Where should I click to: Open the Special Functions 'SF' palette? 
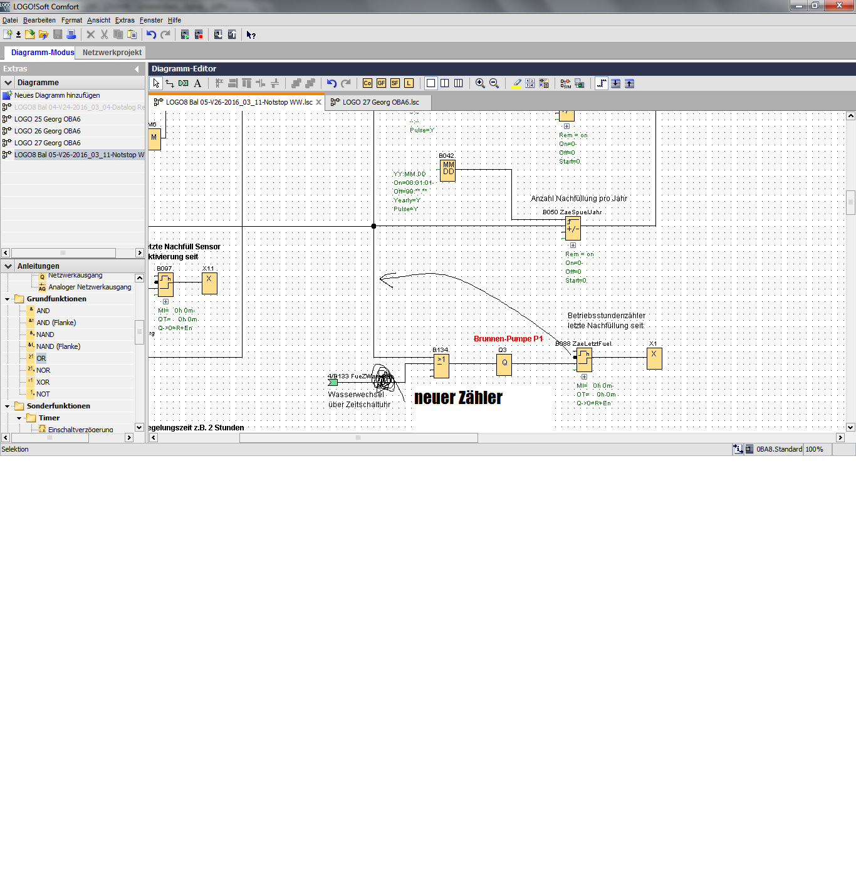coord(395,83)
